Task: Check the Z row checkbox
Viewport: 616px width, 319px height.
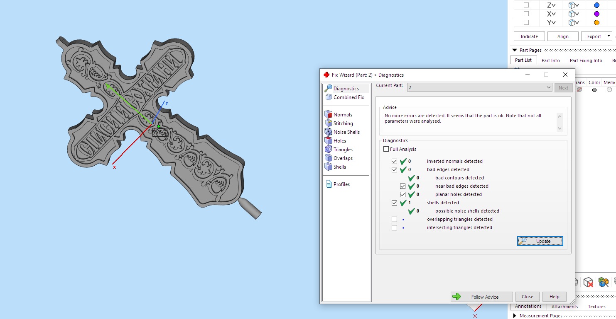Action: point(526,5)
